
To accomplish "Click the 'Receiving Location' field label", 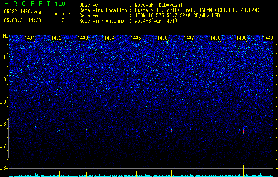I will pyautogui.click(x=103, y=10).
